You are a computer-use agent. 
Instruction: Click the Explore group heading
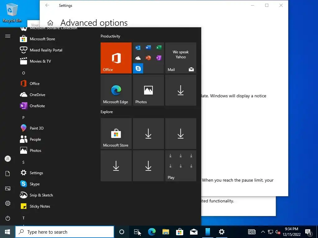(107, 112)
